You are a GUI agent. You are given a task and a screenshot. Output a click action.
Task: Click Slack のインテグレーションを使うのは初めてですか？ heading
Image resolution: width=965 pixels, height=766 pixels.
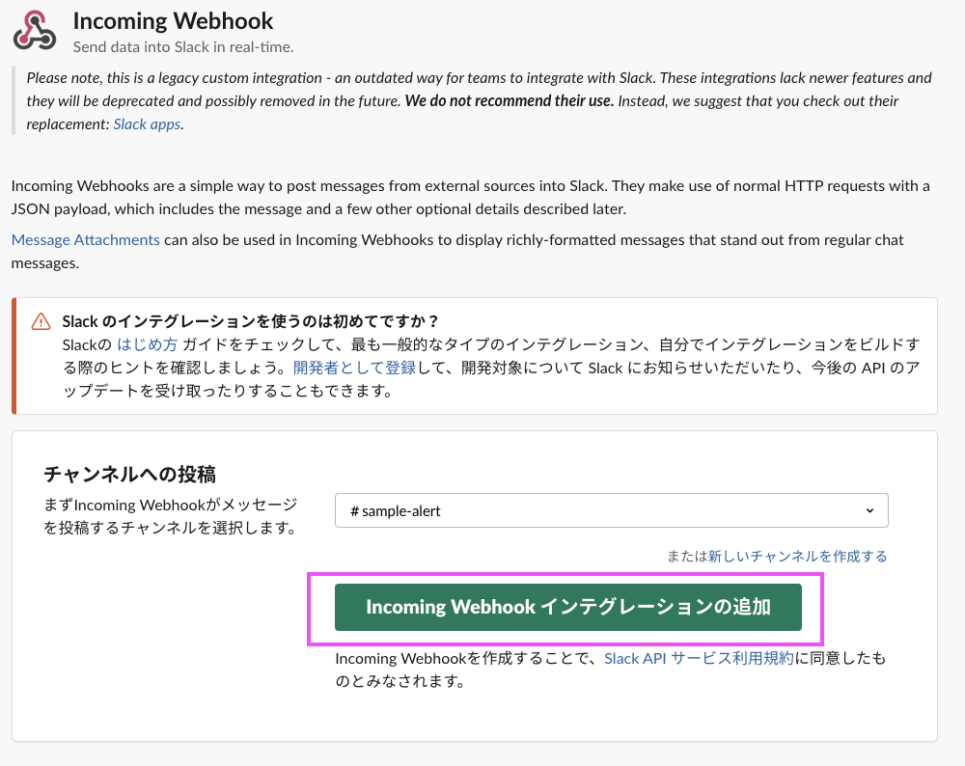click(x=250, y=321)
